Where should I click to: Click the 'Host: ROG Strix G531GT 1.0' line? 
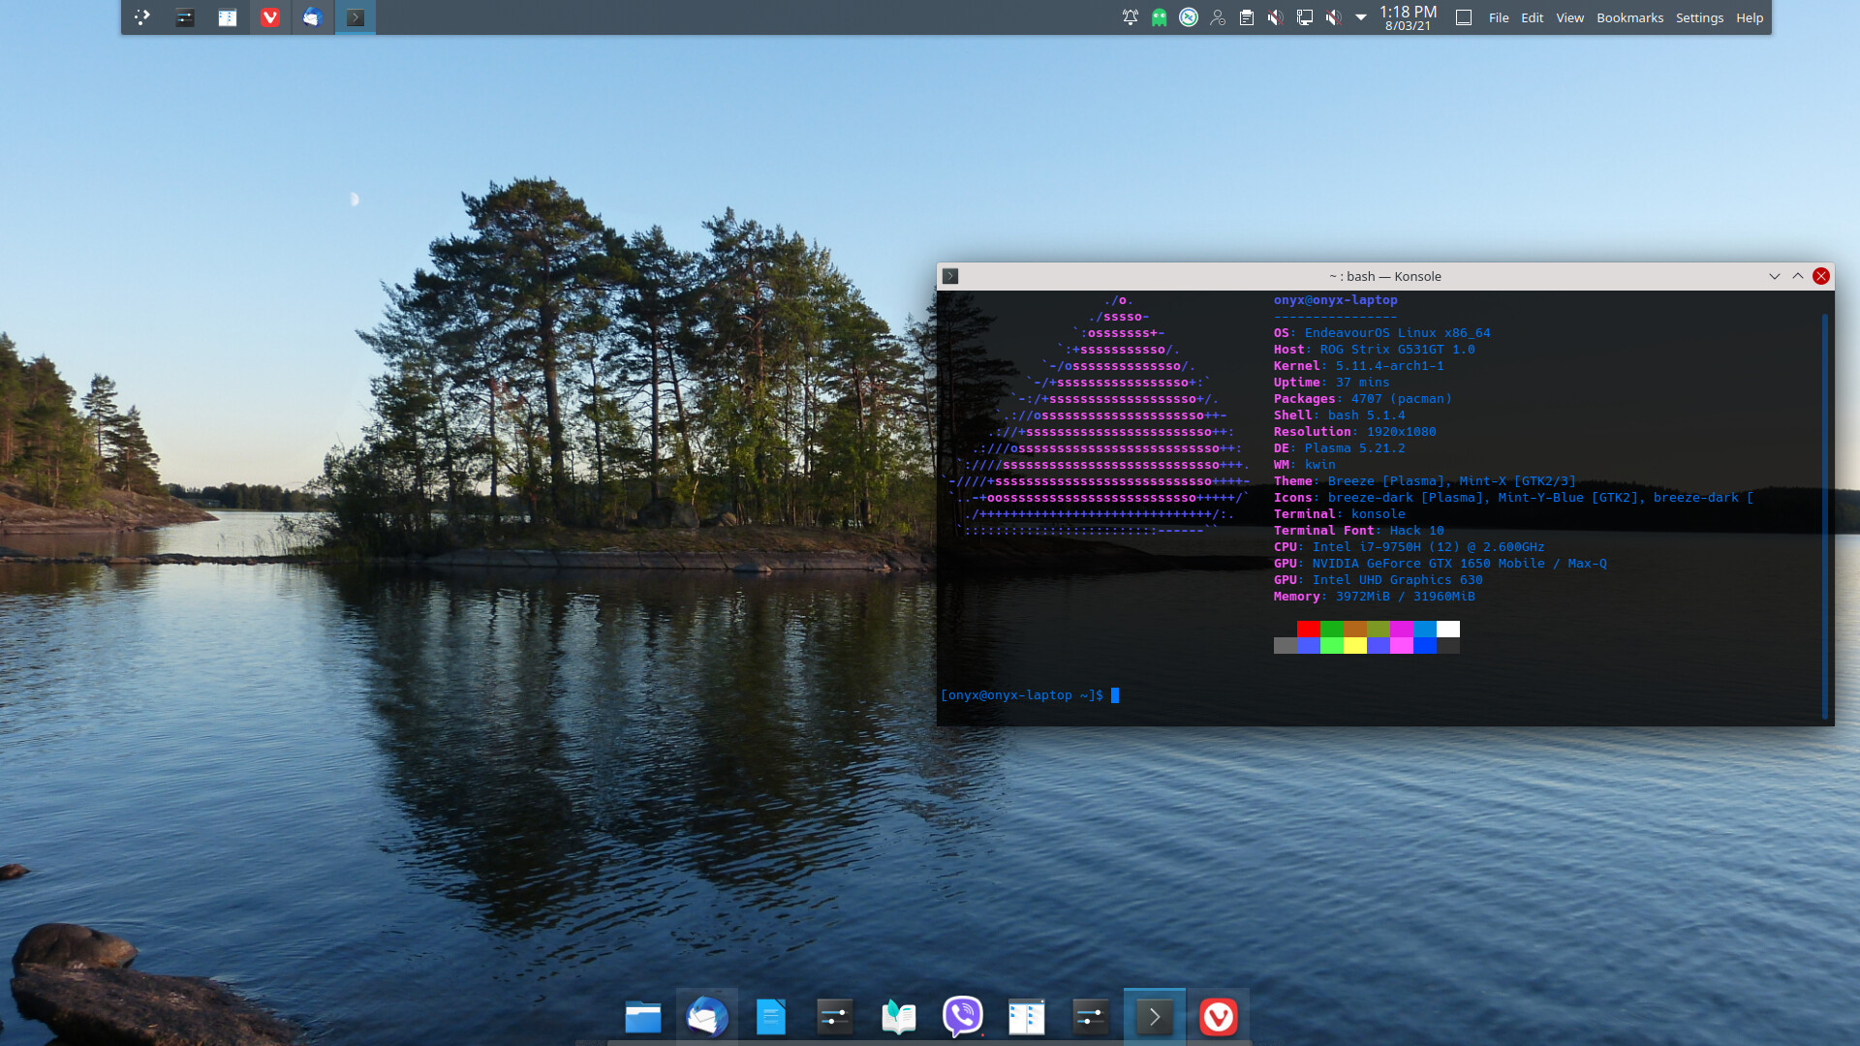point(1375,350)
